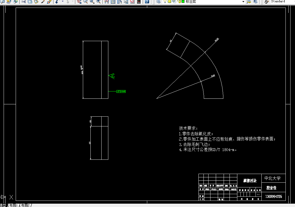Open the Zoom Window flyout tool
Image resolution: width=295 pixels, height=207 pixels.
pyautogui.click(x=92, y=1)
